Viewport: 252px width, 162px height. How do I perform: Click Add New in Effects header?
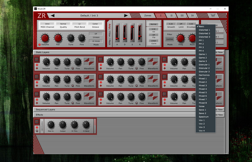[x=220, y=115]
